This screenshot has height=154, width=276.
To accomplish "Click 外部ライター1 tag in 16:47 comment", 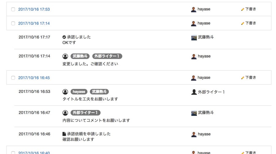I will (86, 113).
